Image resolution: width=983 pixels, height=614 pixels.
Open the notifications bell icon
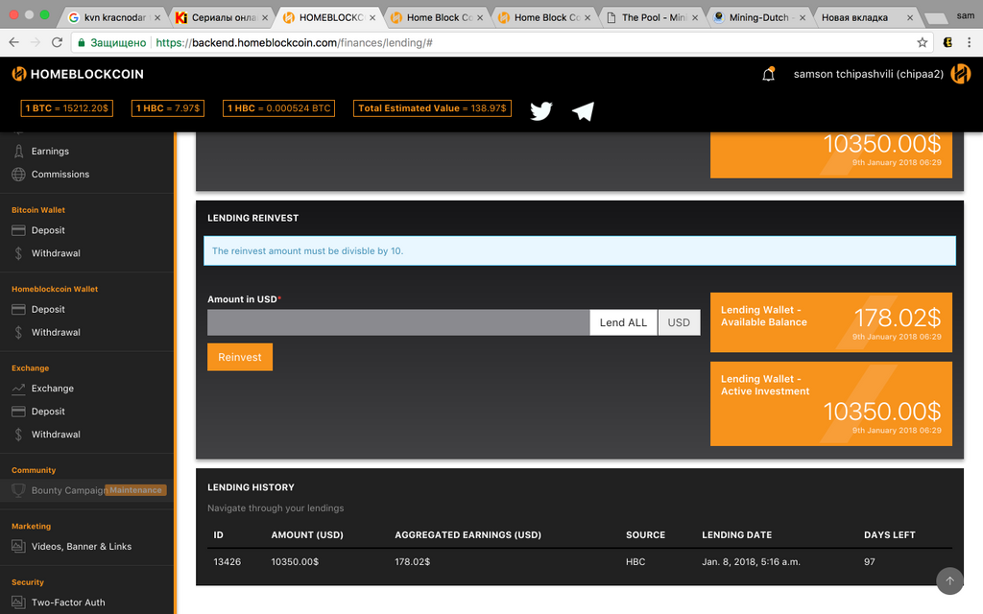click(x=768, y=74)
